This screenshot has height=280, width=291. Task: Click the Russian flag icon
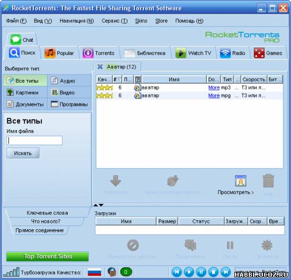pyautogui.click(x=94, y=272)
